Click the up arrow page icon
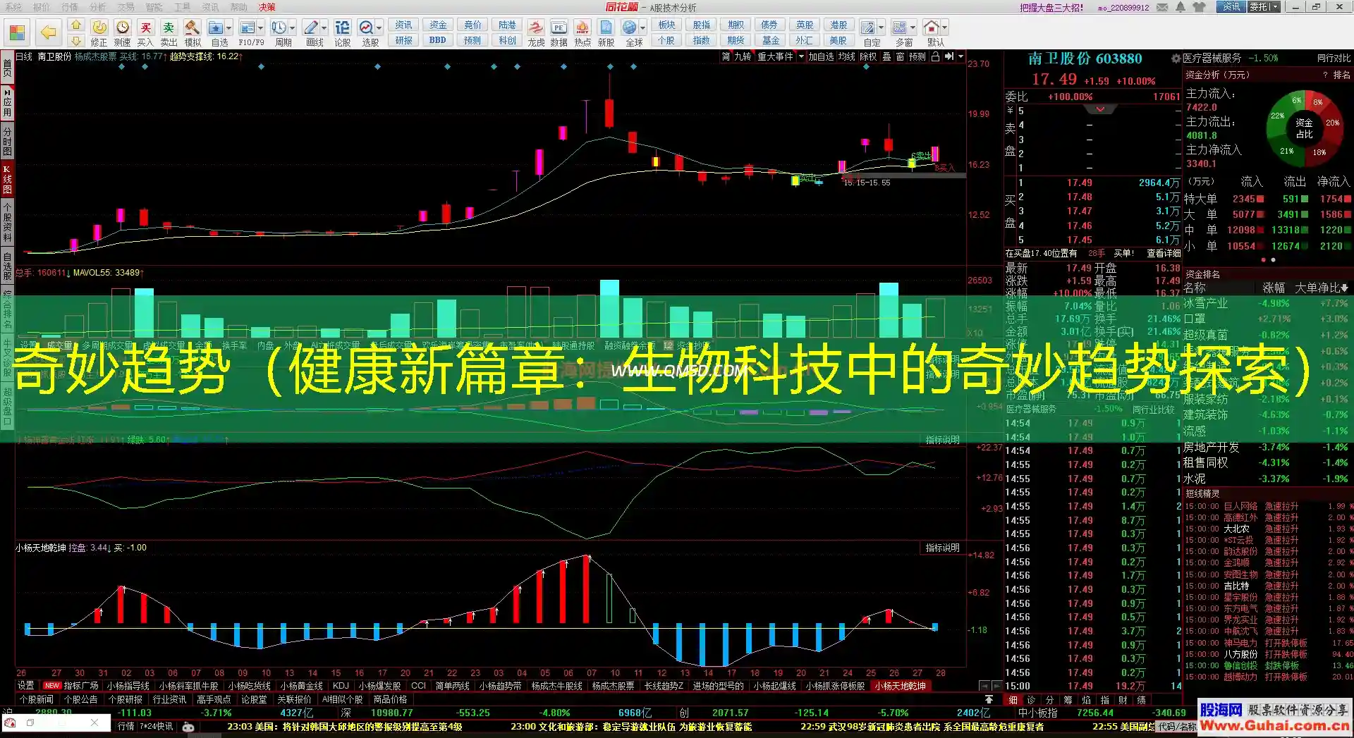Image resolution: width=1354 pixels, height=738 pixels. point(76,25)
